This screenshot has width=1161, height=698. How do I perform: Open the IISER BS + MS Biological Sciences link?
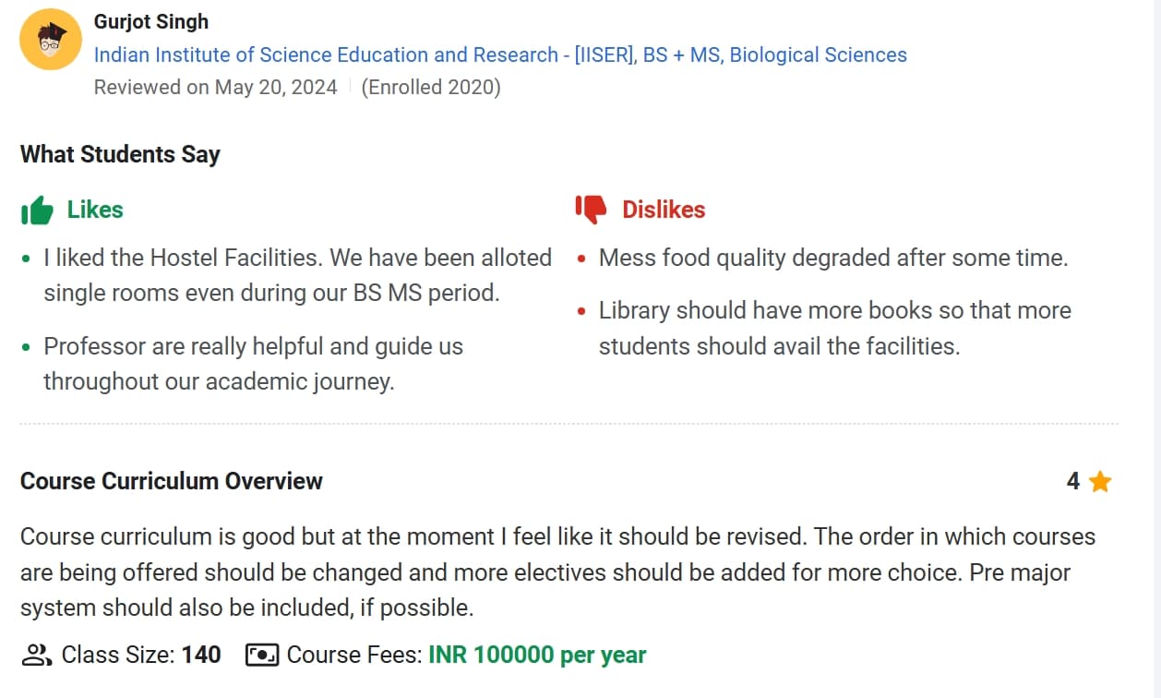point(500,55)
